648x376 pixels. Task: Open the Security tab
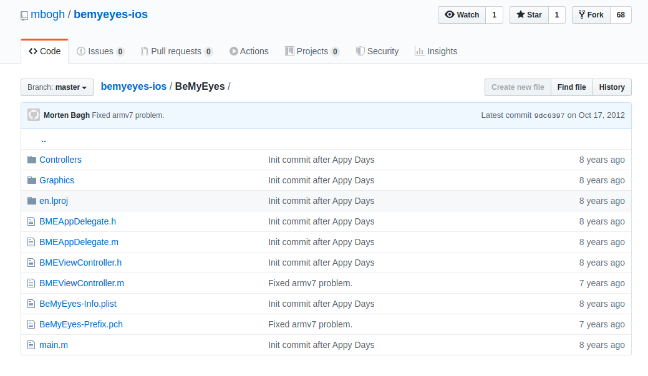[377, 51]
